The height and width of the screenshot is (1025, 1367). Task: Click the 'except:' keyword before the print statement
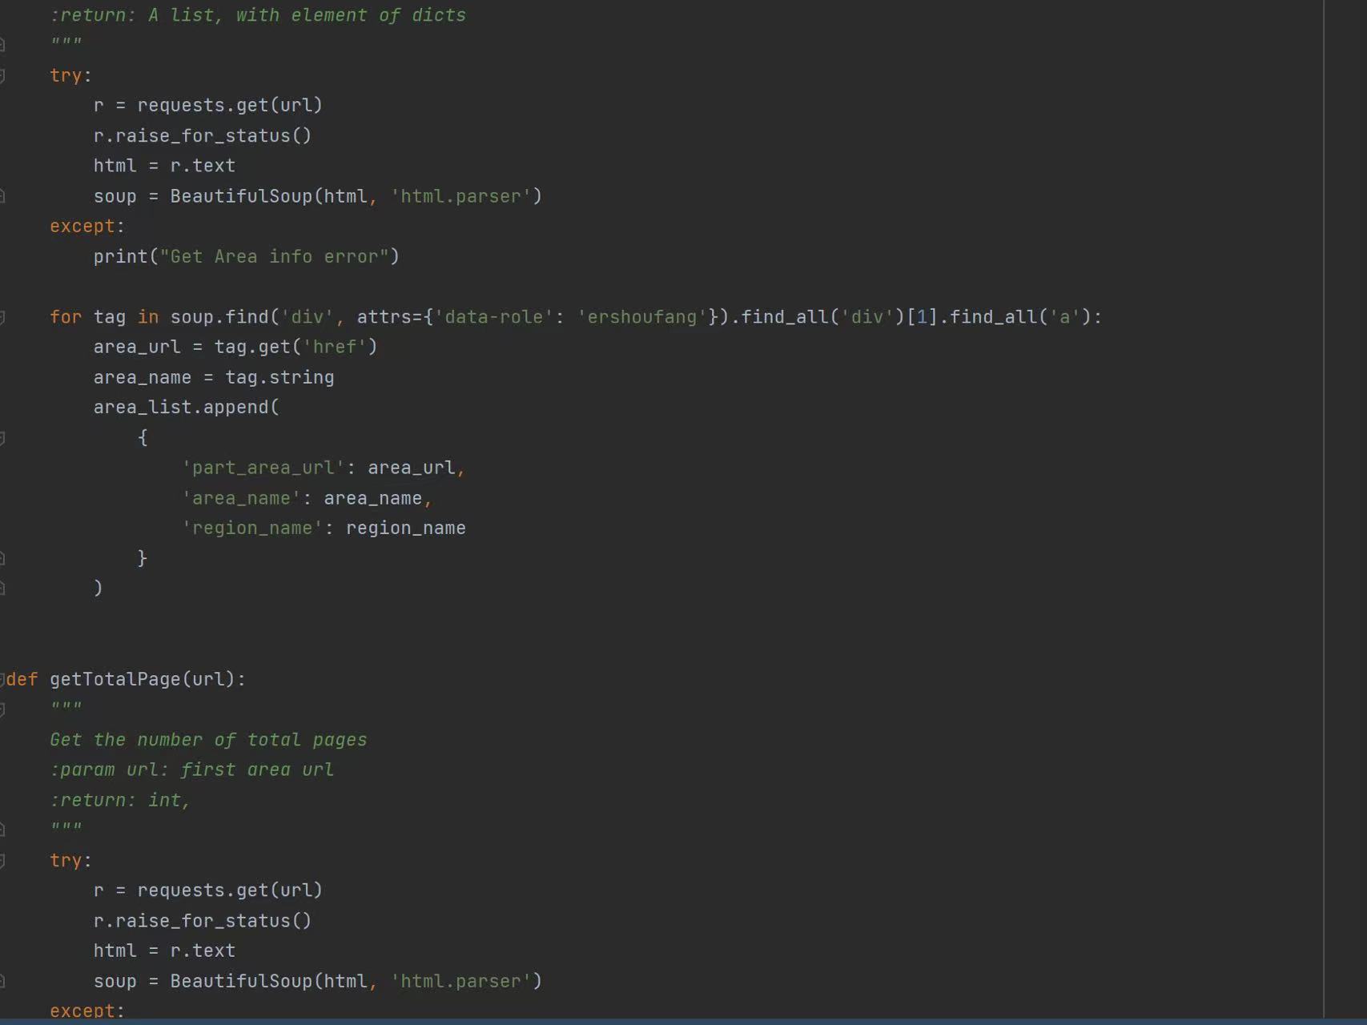point(86,227)
